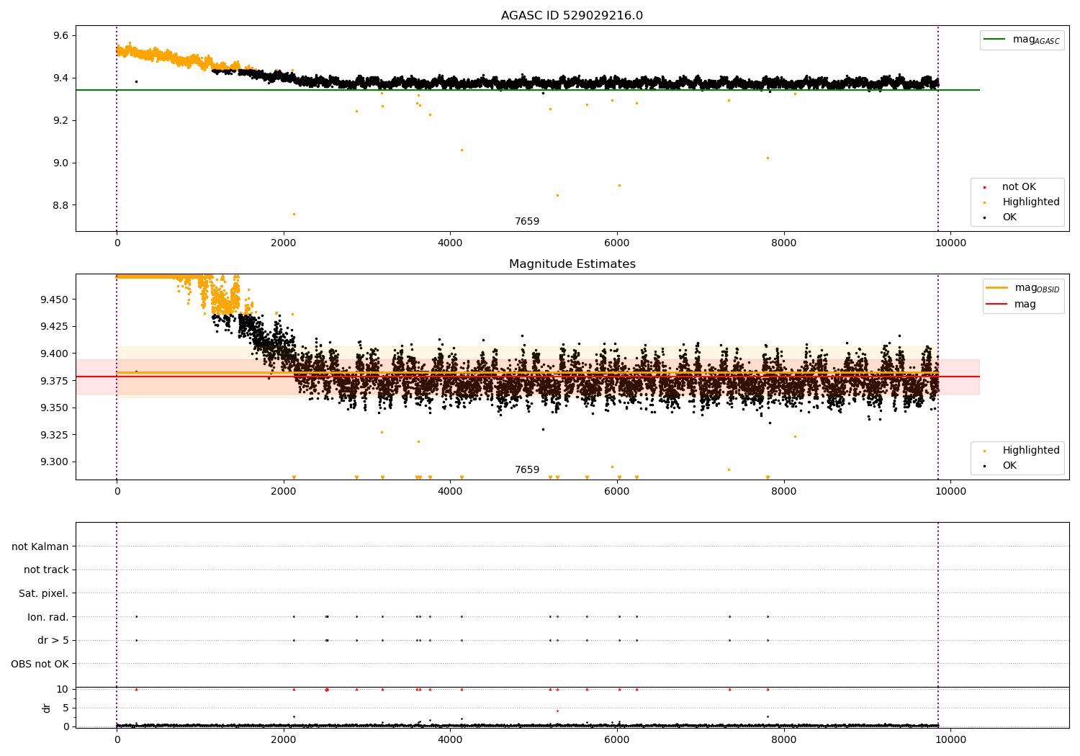1080x756 pixels.
Task: Click the 'not OK' legend entry
Action: coord(1009,187)
